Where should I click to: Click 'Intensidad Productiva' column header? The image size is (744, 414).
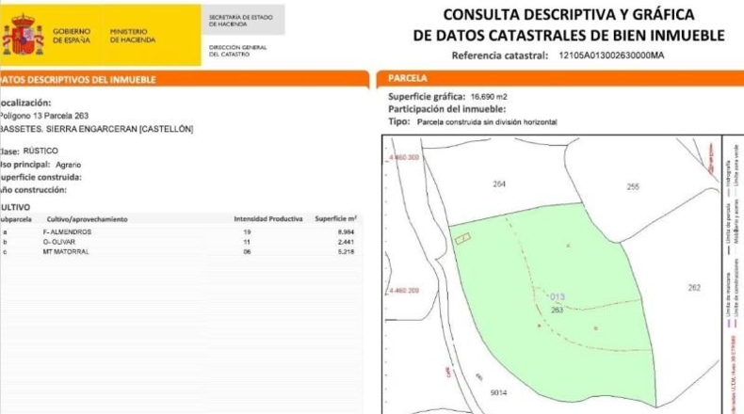pos(268,218)
